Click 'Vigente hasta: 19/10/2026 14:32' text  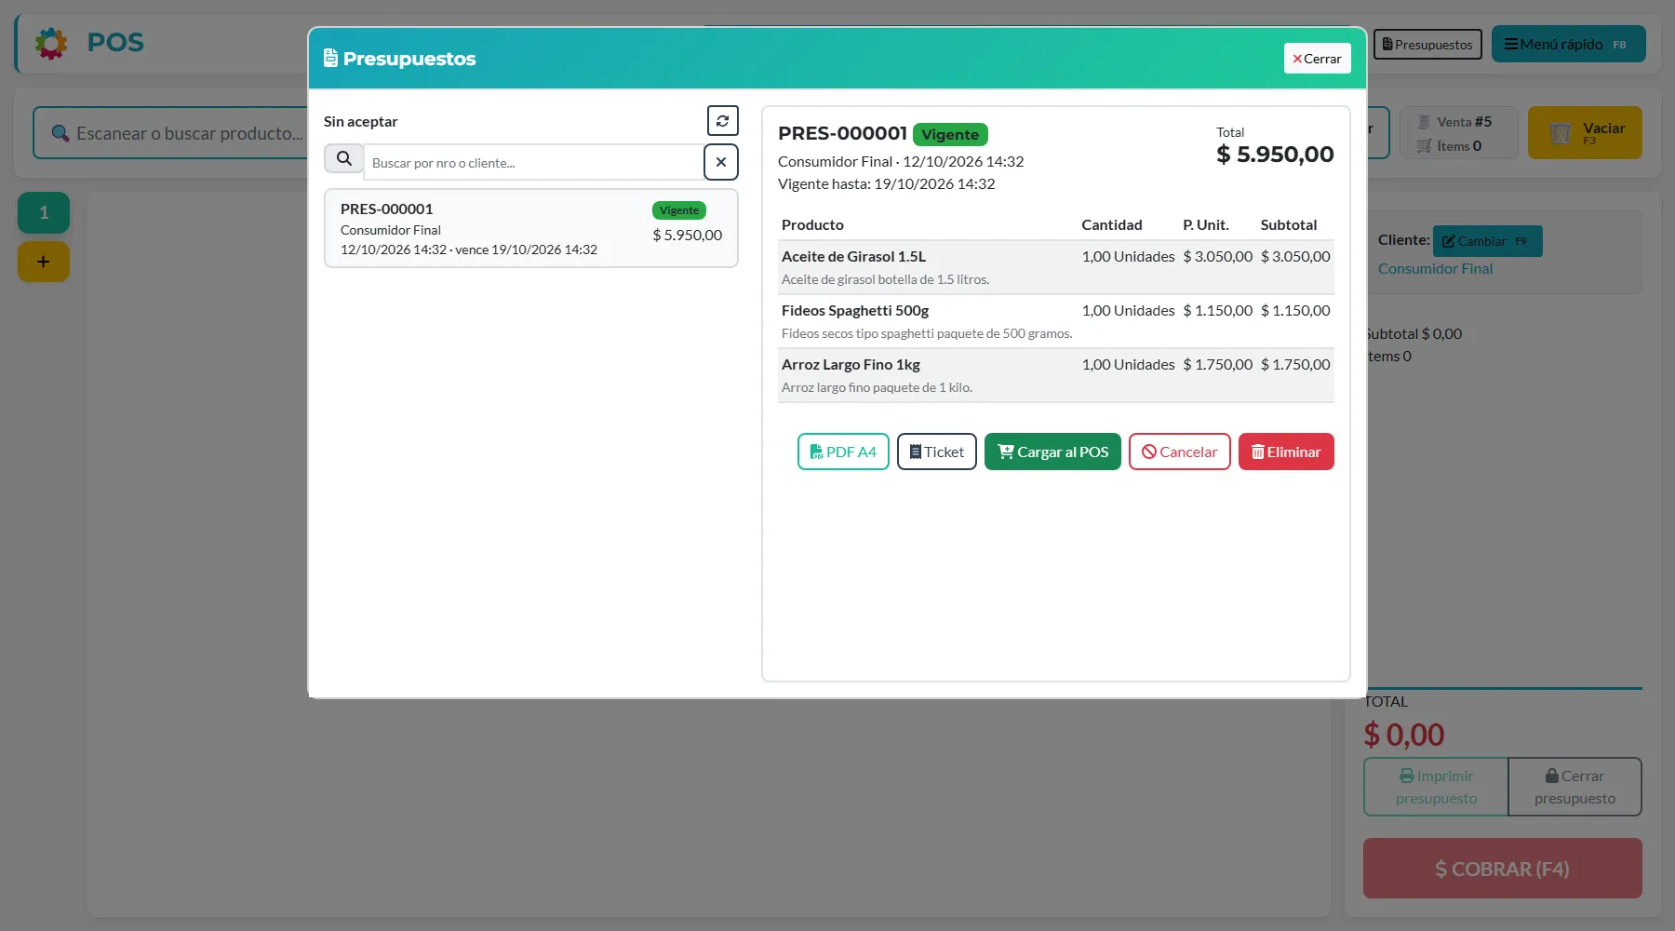(x=887, y=184)
